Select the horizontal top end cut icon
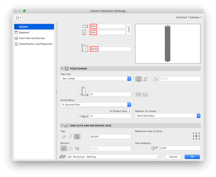 [64, 137]
